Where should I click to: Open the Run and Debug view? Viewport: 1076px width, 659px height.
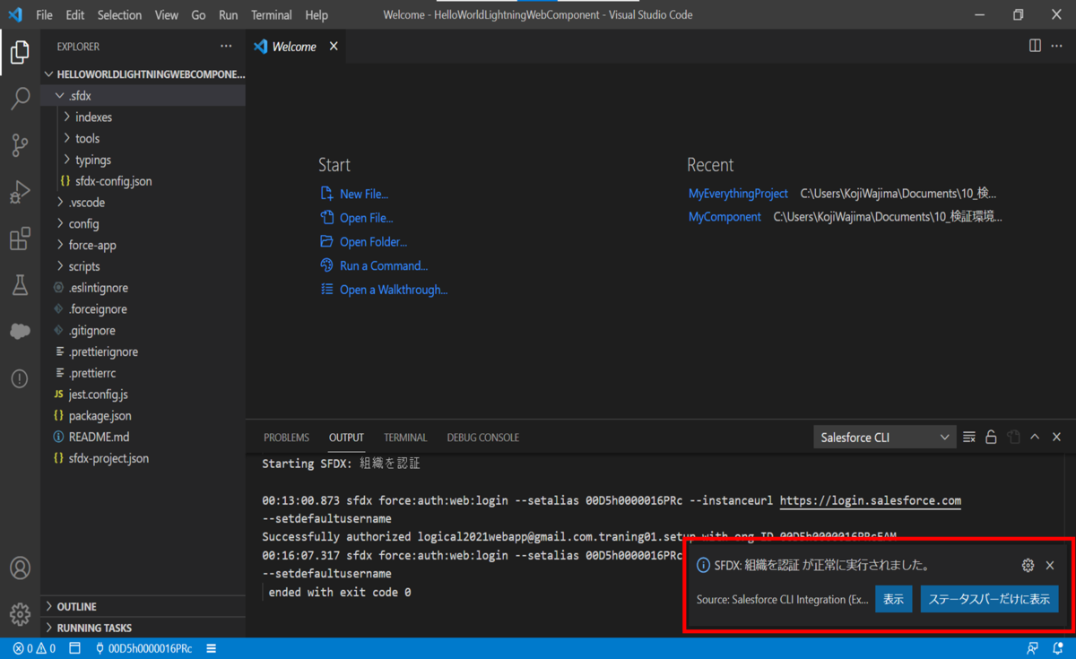20,191
